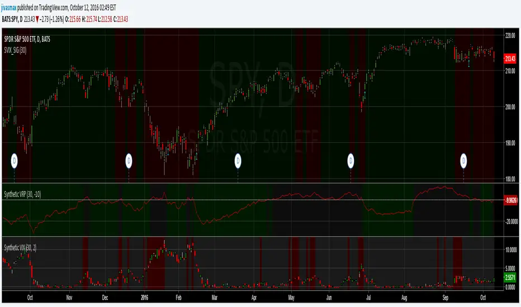Image resolution: width=521 pixels, height=307 pixels.
Task: Click the 2016 label on the time axis
Action: point(145,298)
